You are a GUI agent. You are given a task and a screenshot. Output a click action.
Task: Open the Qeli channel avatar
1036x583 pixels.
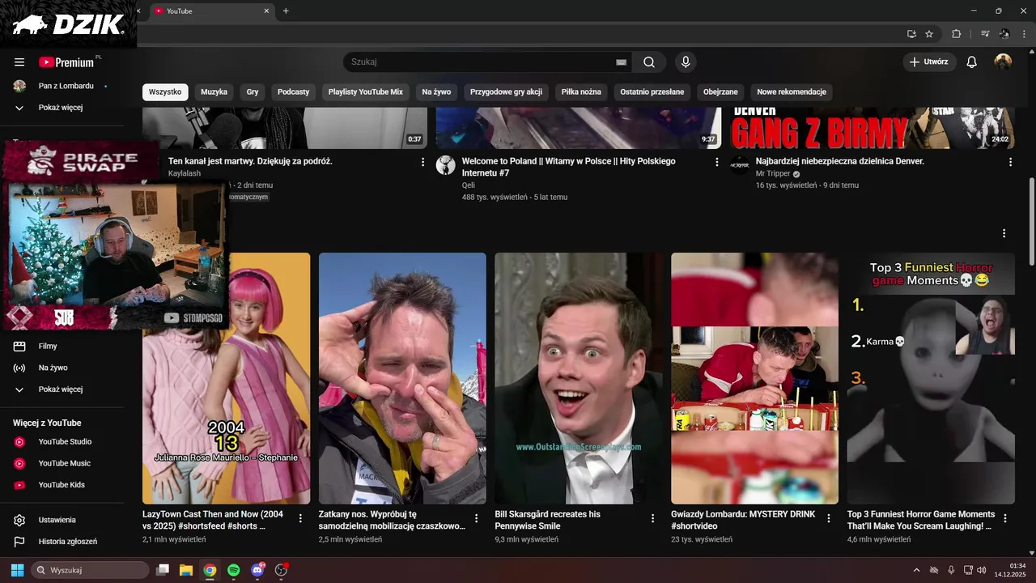pos(446,165)
